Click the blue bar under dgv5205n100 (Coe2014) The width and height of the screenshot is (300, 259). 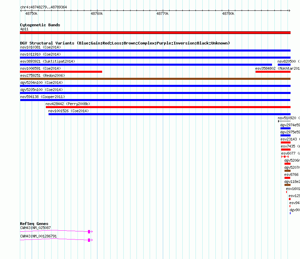click(x=155, y=93)
